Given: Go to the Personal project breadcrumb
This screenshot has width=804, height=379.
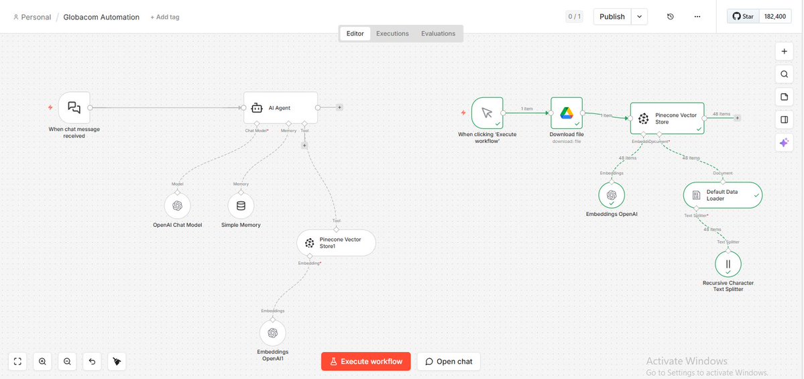Looking at the screenshot, I should click(x=32, y=17).
